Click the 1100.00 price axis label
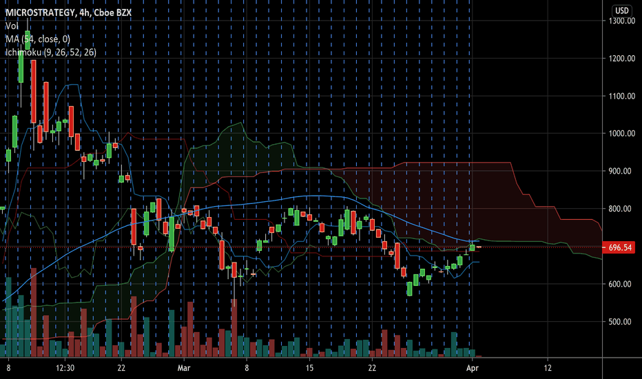 coord(622,96)
